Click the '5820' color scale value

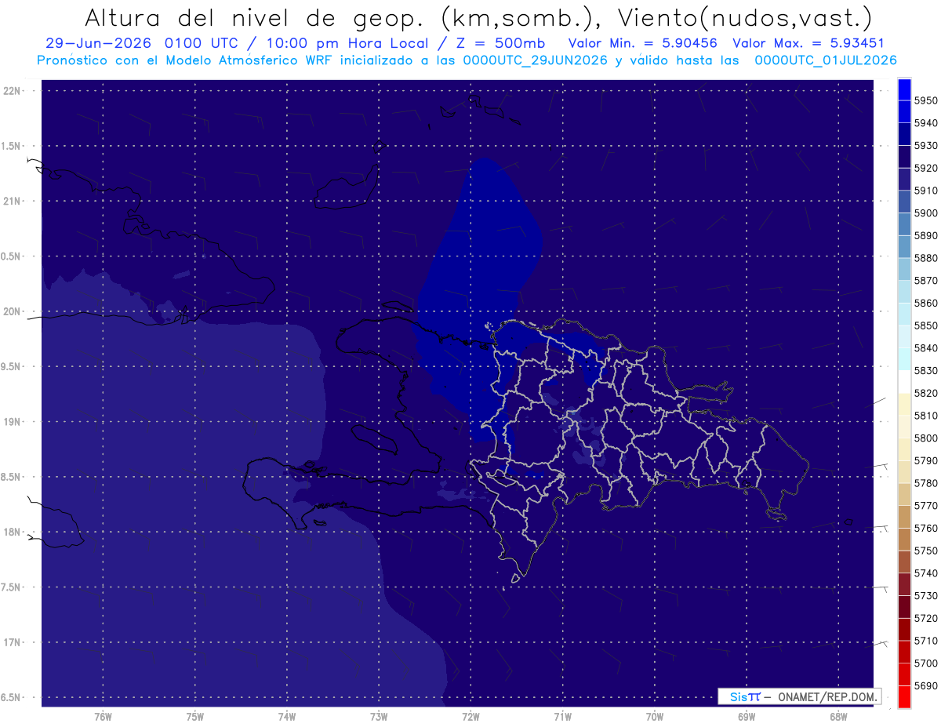pyautogui.click(x=926, y=393)
